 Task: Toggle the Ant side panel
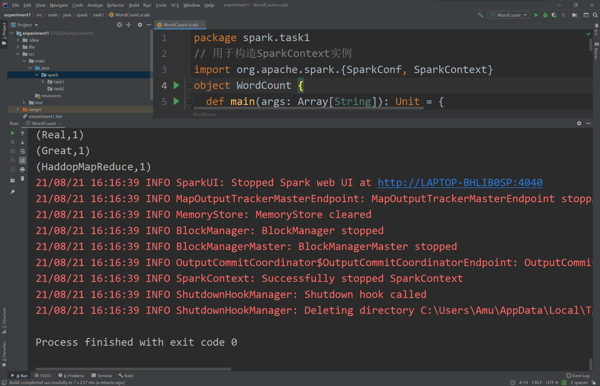coord(596,29)
